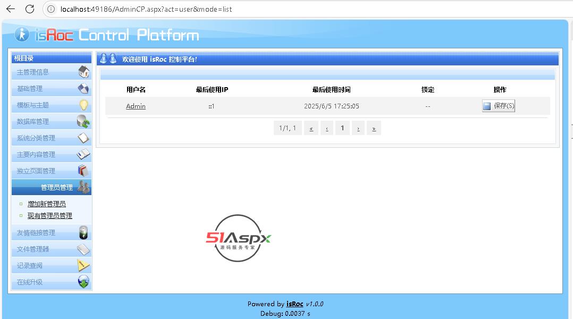The width and height of the screenshot is (573, 319).
Task: Open the 增加新管理员 link
Action: tap(47, 204)
